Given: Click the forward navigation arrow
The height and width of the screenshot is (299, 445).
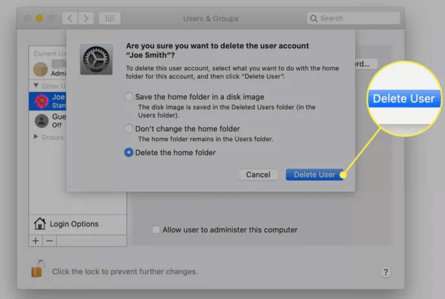Looking at the screenshot, I should coord(86,18).
